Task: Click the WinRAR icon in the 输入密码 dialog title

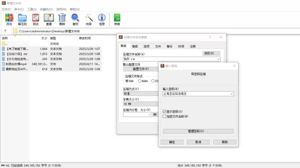Action: click(162, 66)
